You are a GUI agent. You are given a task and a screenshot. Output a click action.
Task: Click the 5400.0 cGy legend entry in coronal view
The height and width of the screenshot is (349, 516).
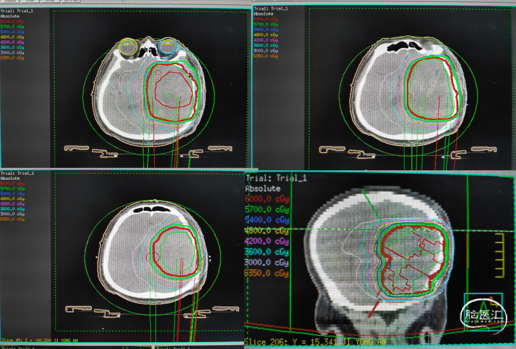(267, 220)
